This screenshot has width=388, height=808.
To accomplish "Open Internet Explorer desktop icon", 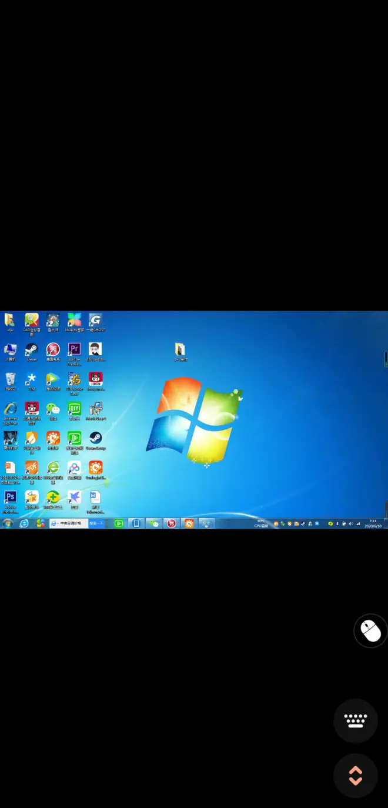I will pyautogui.click(x=10, y=413).
